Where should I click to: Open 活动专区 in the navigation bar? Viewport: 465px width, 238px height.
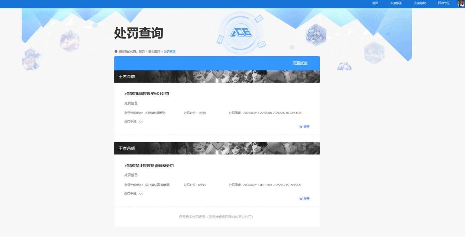click(x=444, y=3)
